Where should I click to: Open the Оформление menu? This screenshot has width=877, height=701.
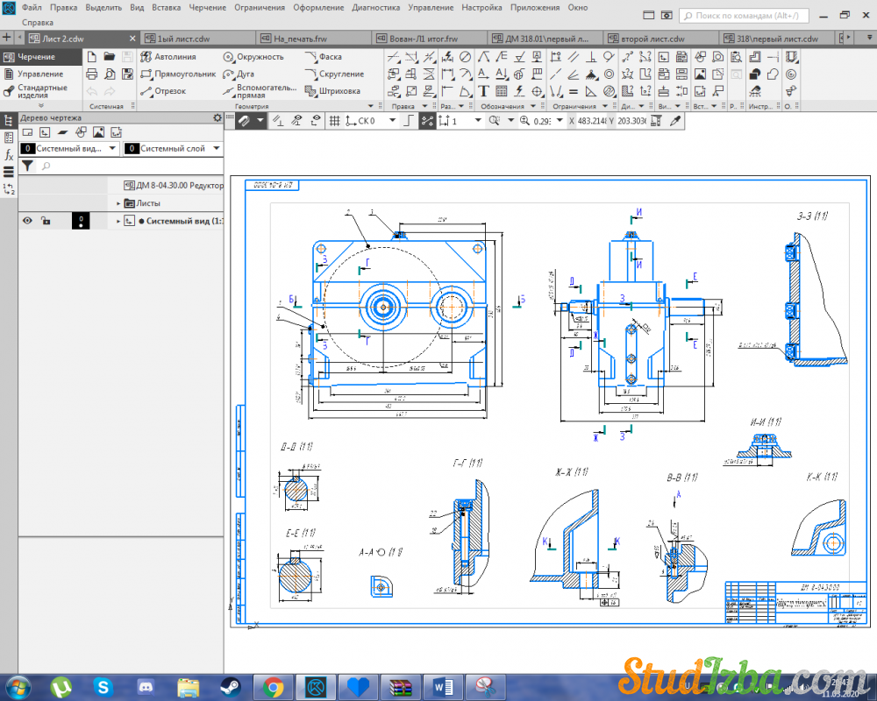pyautogui.click(x=319, y=7)
